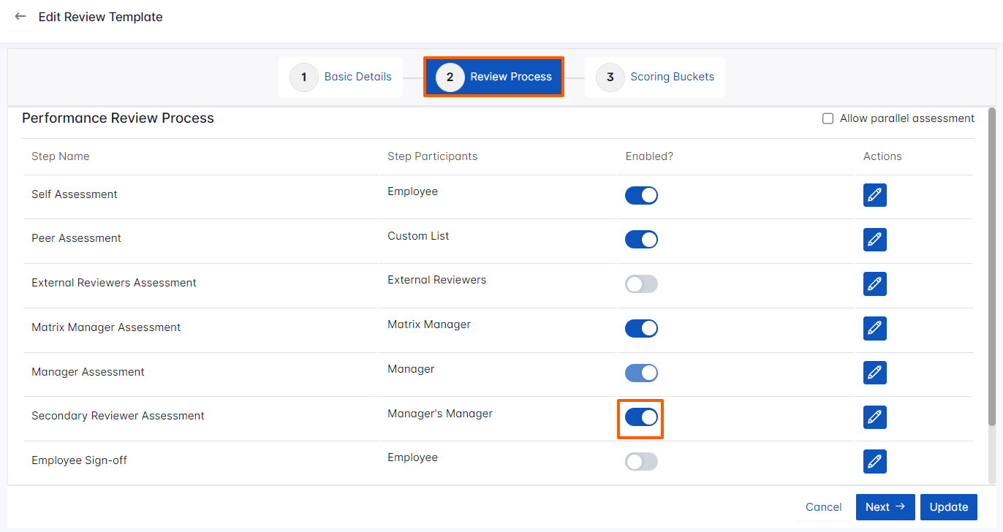Image resolution: width=1003 pixels, height=532 pixels.
Task: Switch to the Basic Details step
Action: click(x=340, y=77)
